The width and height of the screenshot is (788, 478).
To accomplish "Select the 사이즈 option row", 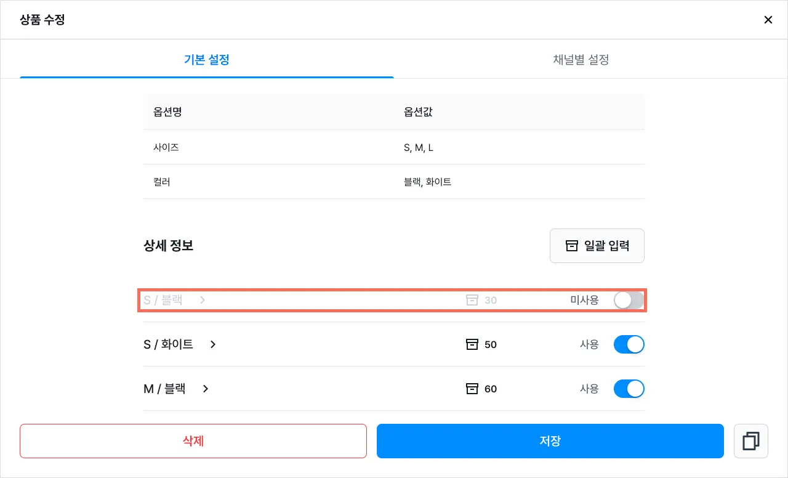I will (x=394, y=147).
